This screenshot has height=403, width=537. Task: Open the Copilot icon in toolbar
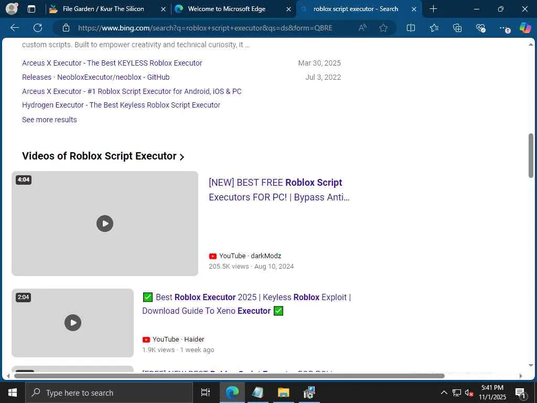[525, 28]
